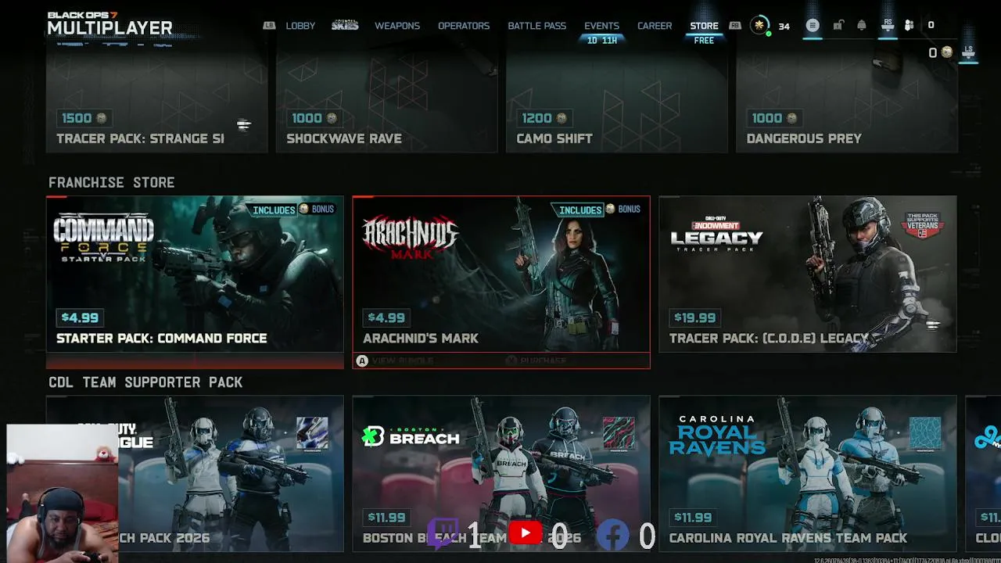
Task: Click the Supports Veterans badge
Action: tap(922, 225)
